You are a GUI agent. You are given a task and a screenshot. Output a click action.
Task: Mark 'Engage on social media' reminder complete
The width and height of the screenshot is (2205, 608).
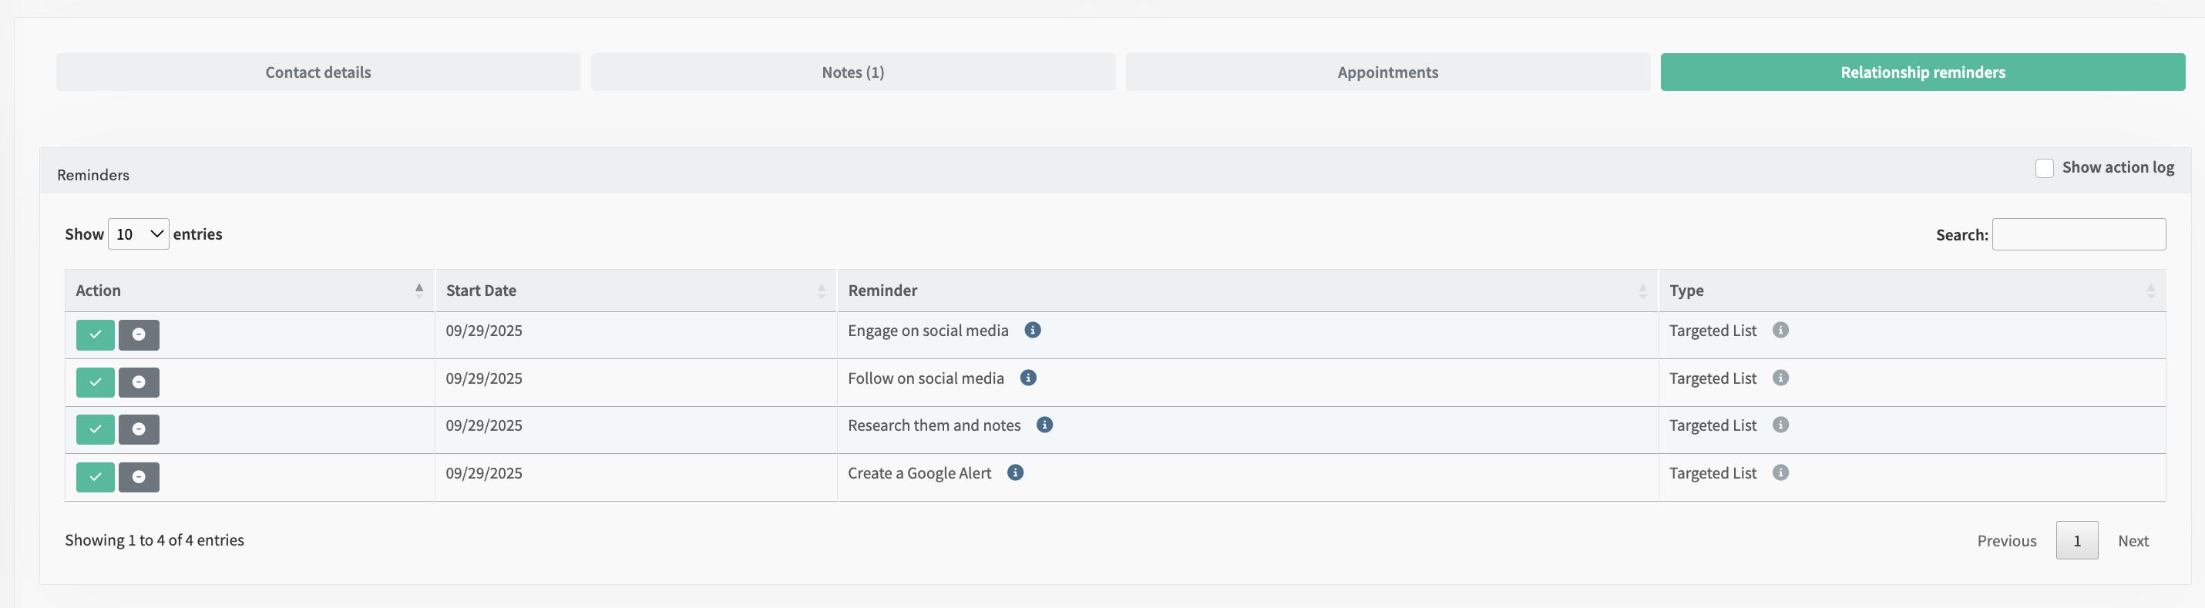95,335
